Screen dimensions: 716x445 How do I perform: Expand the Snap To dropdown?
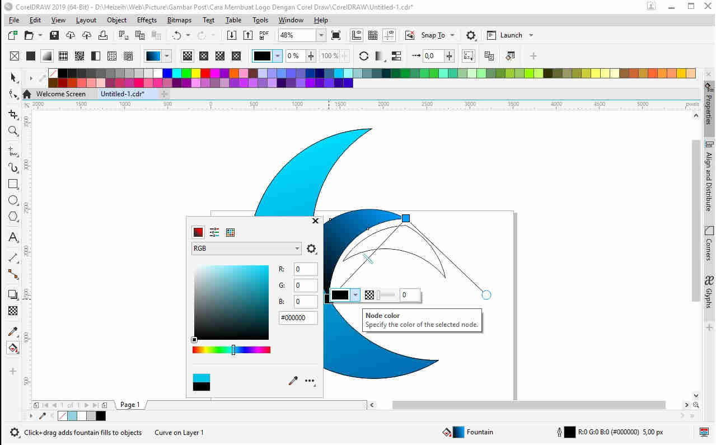[x=452, y=35]
